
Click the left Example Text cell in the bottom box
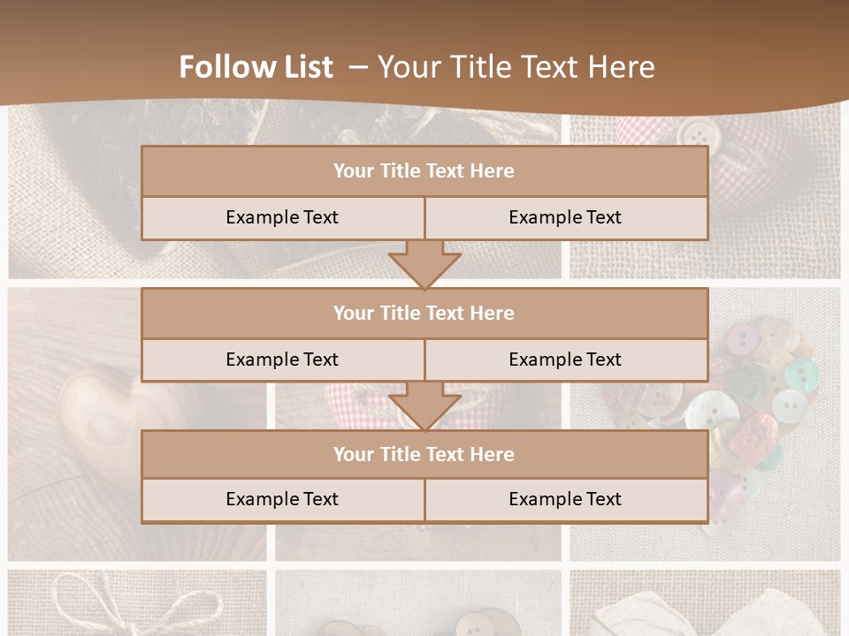click(x=282, y=499)
